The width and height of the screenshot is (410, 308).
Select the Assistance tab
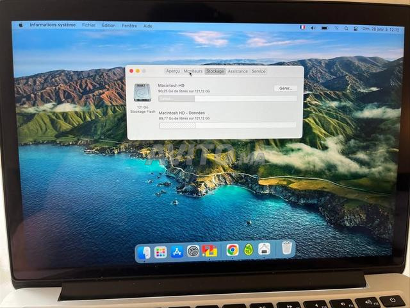click(x=238, y=71)
